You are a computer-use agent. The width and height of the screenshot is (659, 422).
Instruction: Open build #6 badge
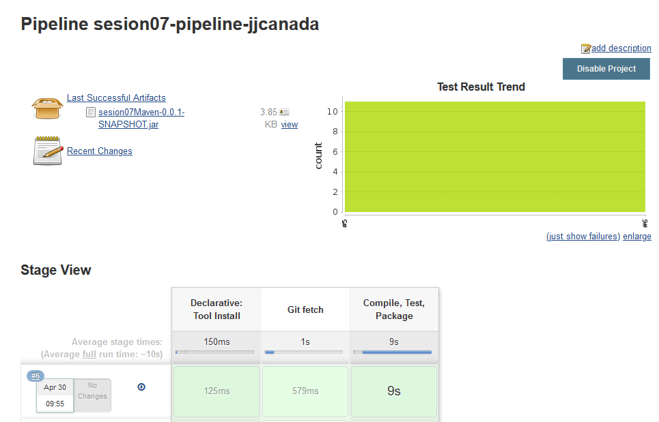pos(36,376)
